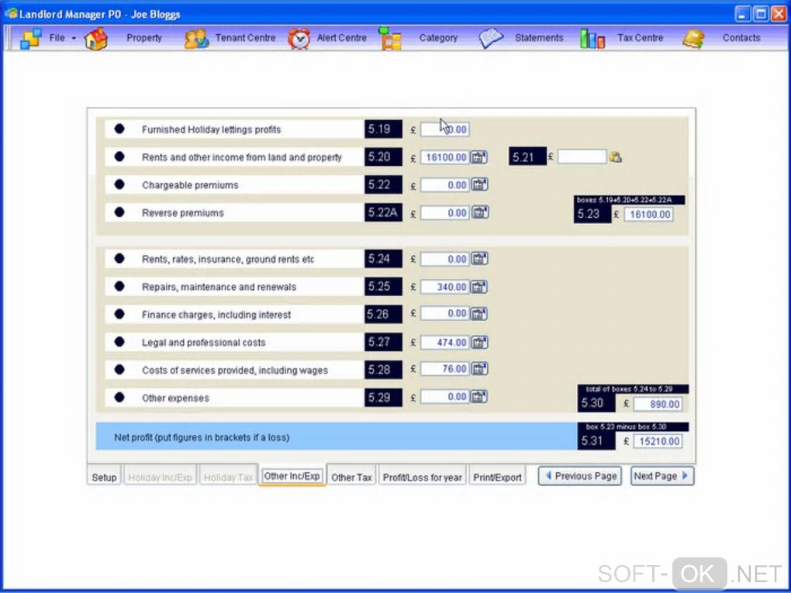The width and height of the screenshot is (791, 593).
Task: Open the Tenant Centre menu
Action: [245, 38]
